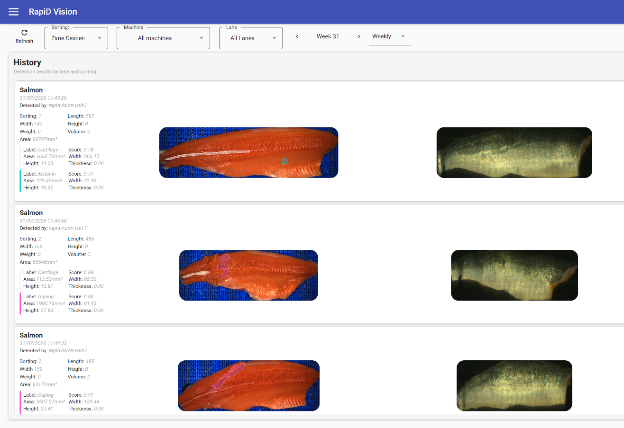Click the Refresh icon button

tap(24, 36)
